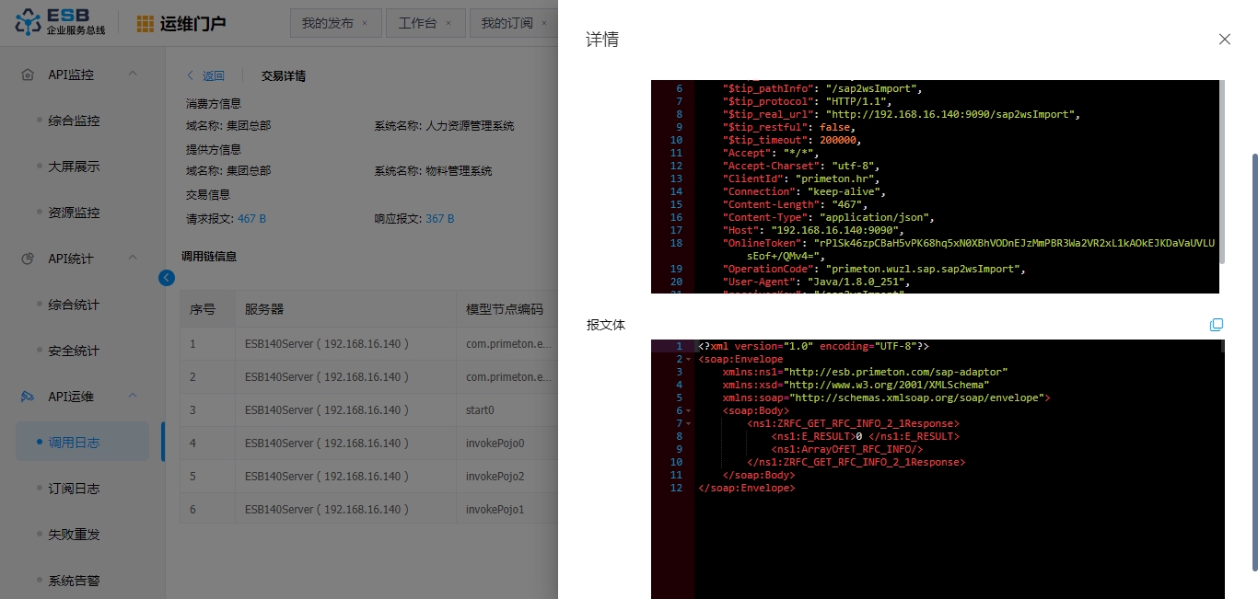The width and height of the screenshot is (1258, 599).
Task: Click the header code editor scrollbar
Action: (x=1222, y=172)
